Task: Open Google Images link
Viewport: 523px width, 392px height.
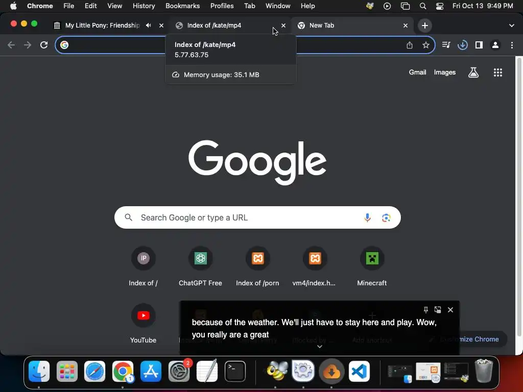Action: pyautogui.click(x=445, y=72)
